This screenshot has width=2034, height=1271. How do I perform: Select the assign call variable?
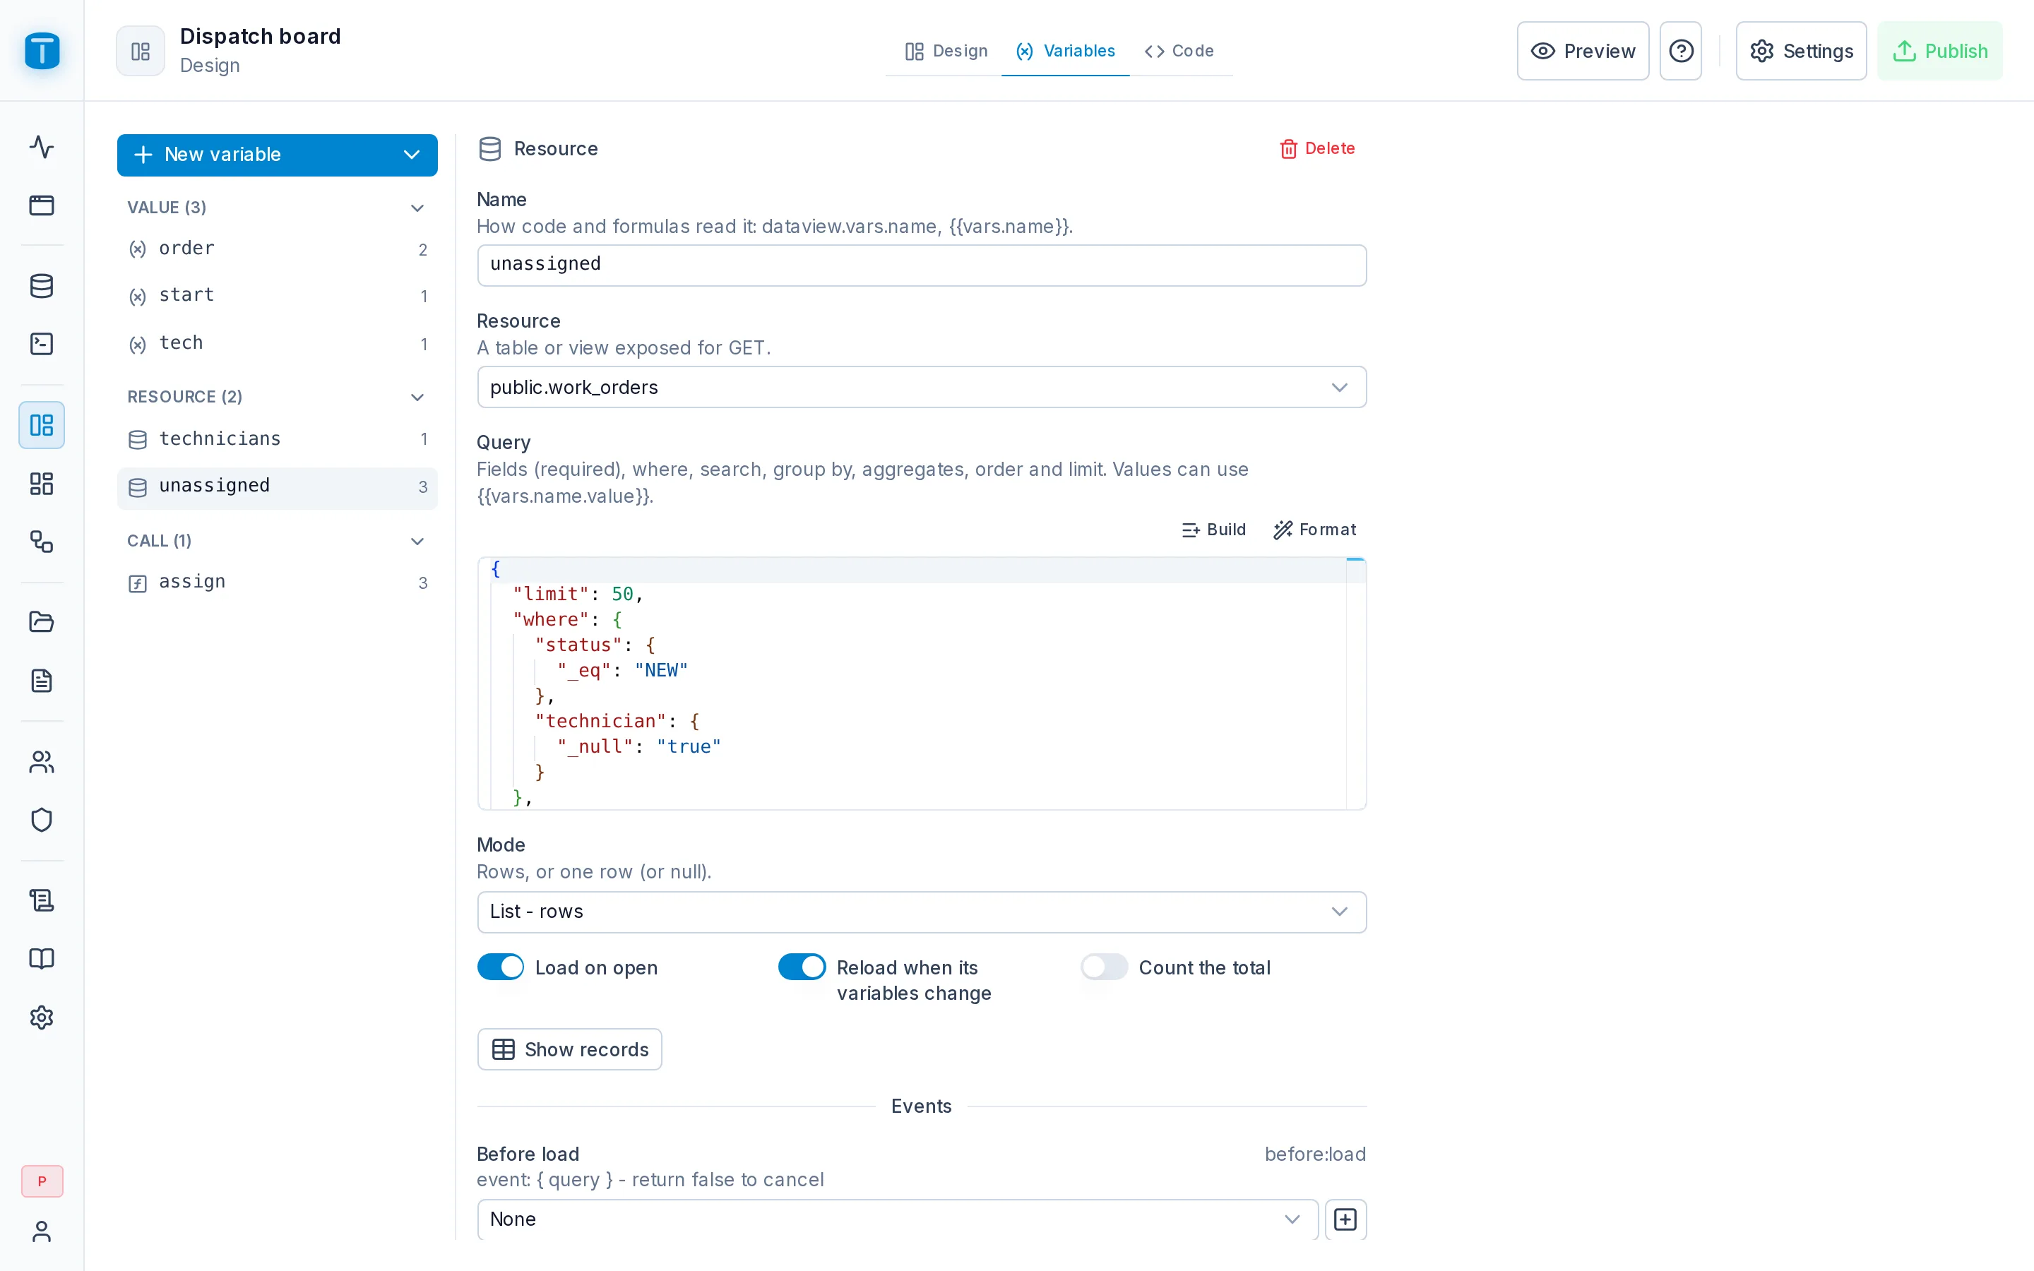(277, 583)
